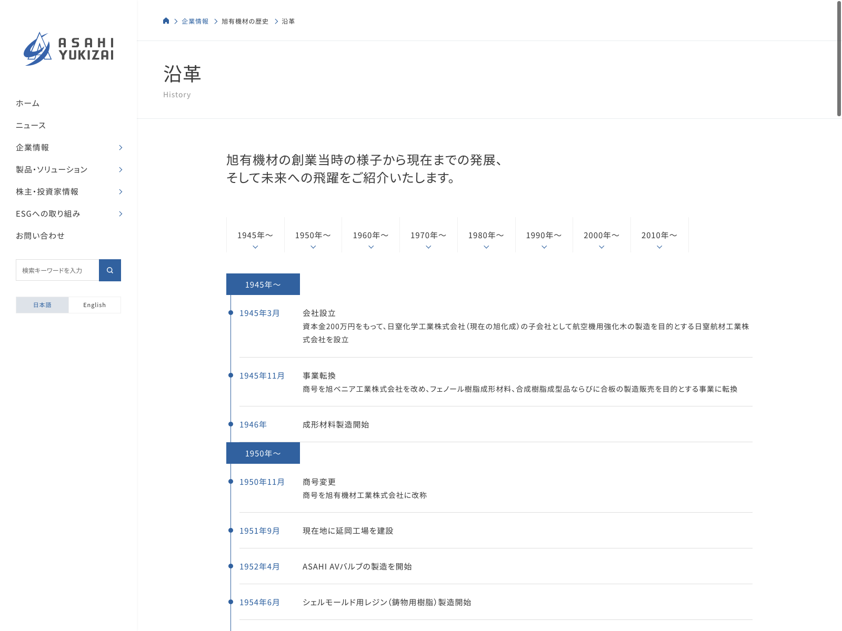842x631 pixels.
Task: Expand 製品・ソリューション menu chevron
Action: click(121, 170)
